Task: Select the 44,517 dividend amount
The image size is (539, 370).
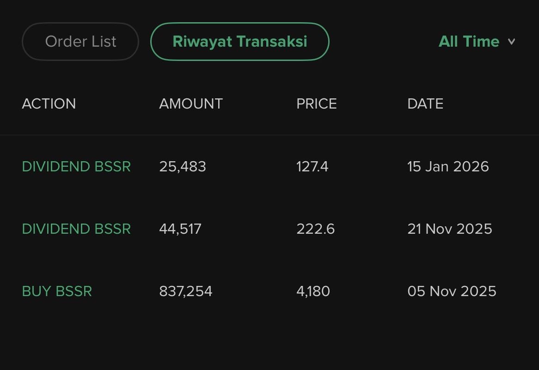Action: click(180, 229)
